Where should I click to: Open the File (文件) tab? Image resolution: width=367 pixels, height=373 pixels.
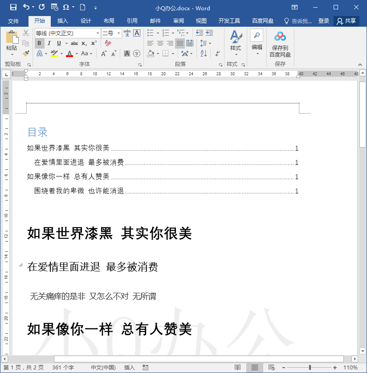13,21
